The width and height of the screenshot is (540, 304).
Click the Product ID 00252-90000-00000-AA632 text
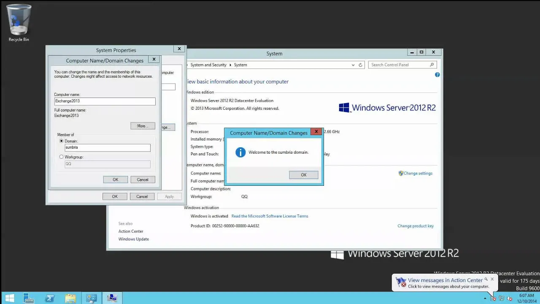pos(225,226)
